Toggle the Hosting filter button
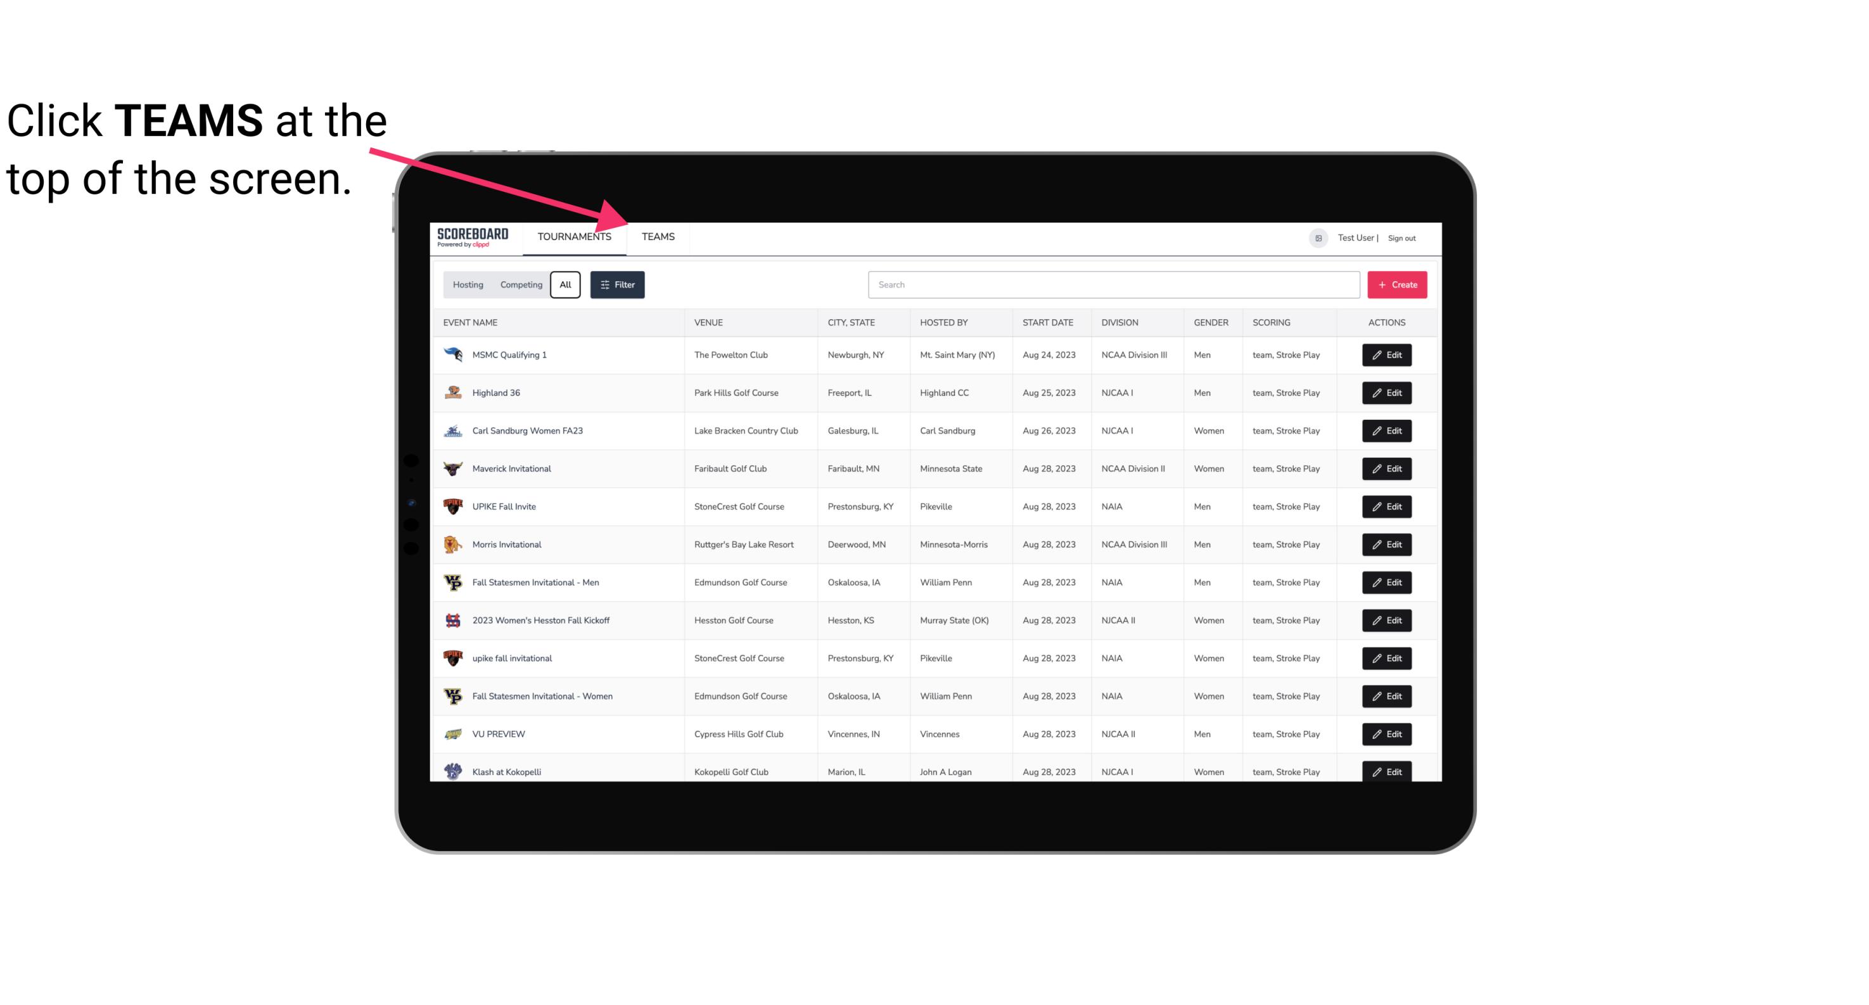Screen dimensions: 1869x1005 pyautogui.click(x=468, y=285)
